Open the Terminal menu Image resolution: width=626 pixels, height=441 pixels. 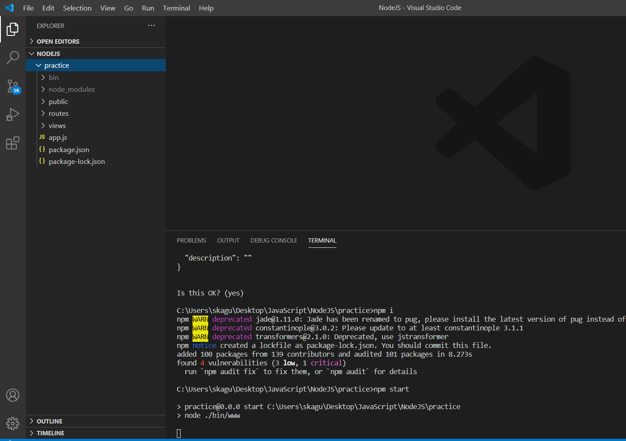click(177, 8)
